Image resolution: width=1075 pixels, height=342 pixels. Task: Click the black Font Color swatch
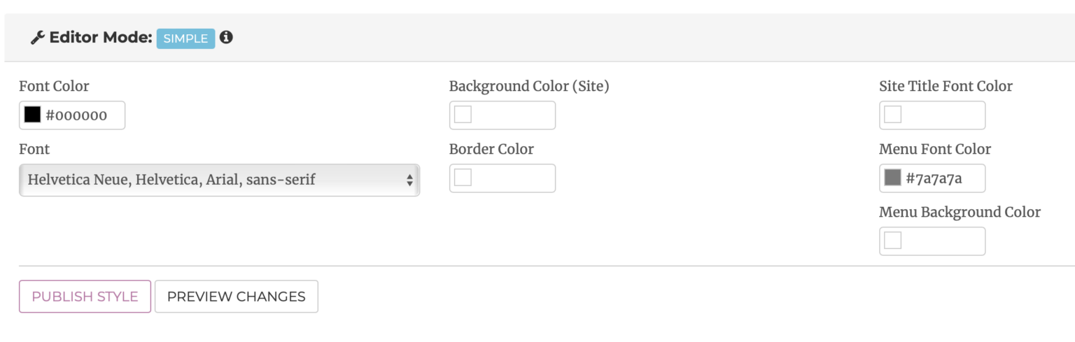tap(32, 115)
